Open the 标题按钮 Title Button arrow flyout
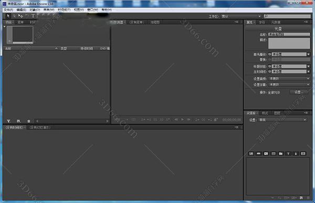 coord(308,66)
